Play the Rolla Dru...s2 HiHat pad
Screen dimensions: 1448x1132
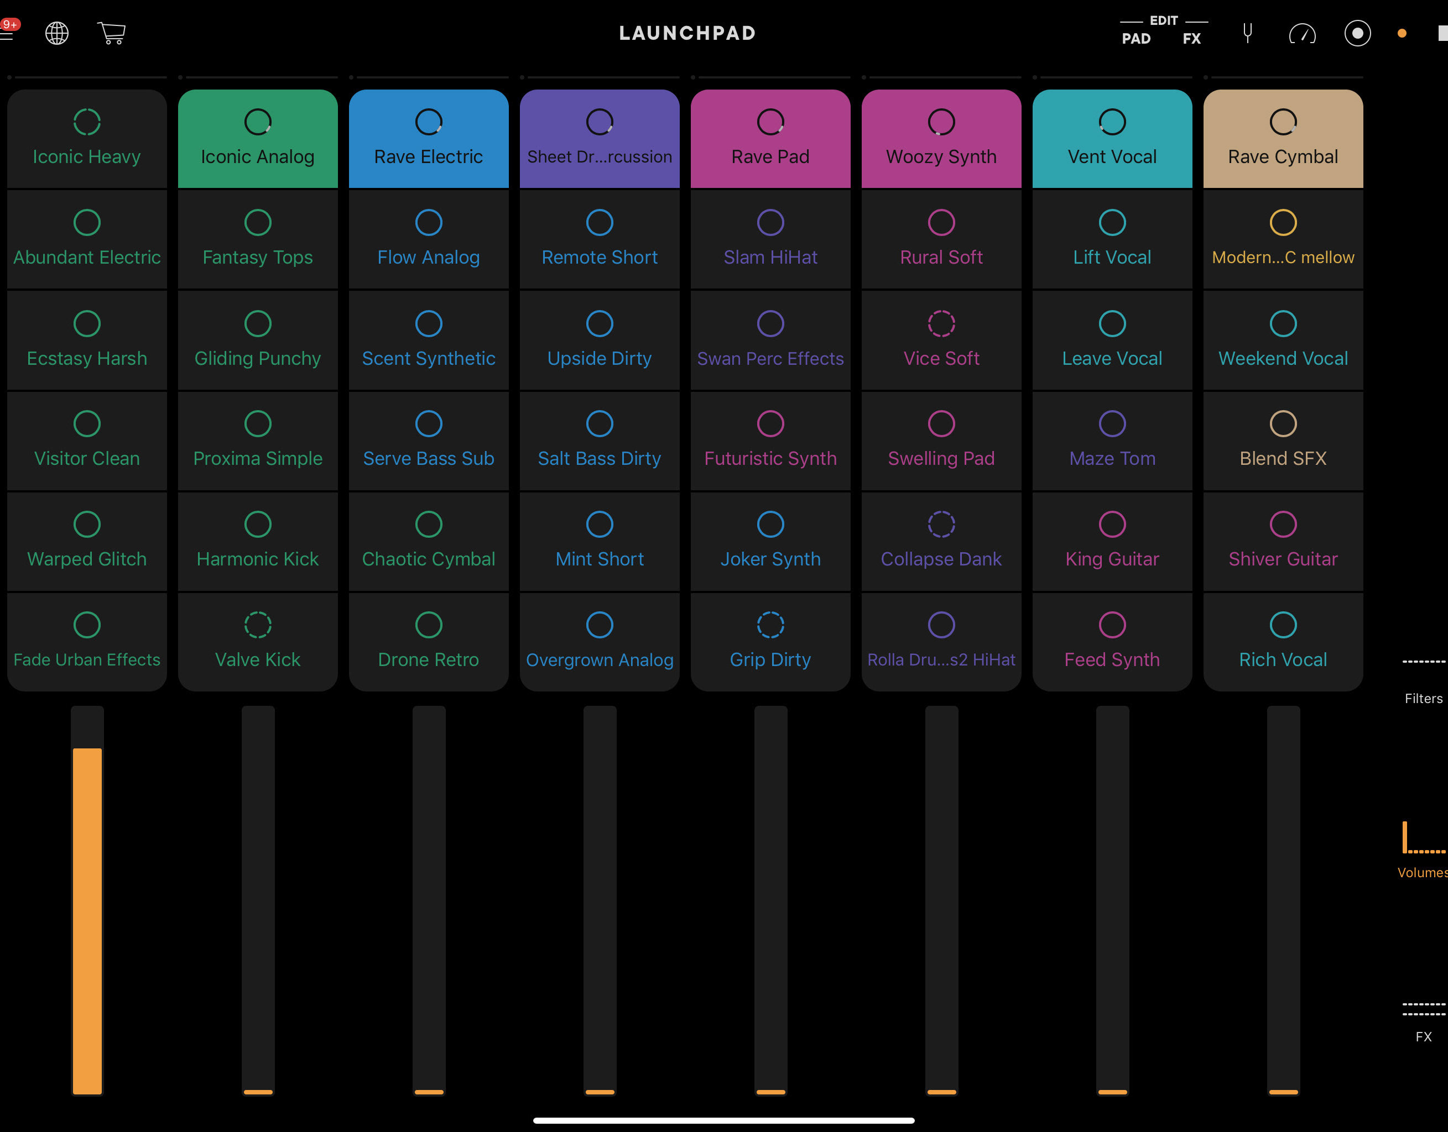941,642
